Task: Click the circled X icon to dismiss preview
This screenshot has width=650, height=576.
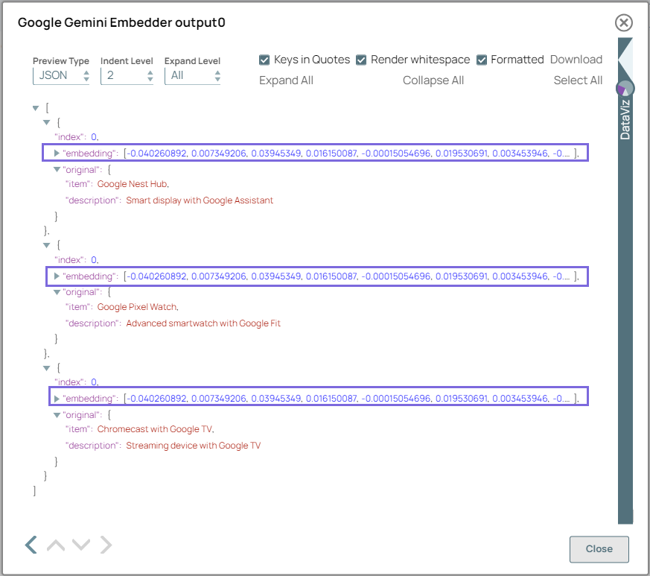Action: 623,22
